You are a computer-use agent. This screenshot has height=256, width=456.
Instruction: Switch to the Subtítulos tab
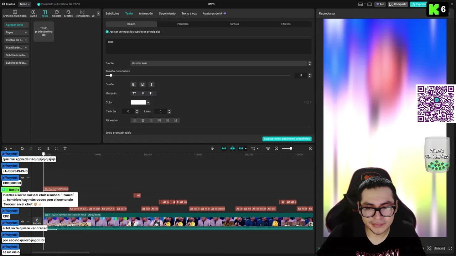coord(112,14)
